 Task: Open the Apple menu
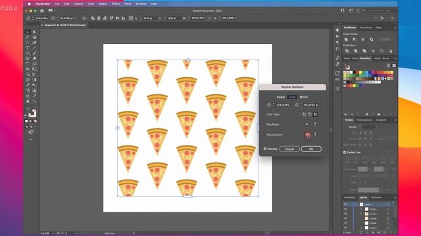click(29, 4)
